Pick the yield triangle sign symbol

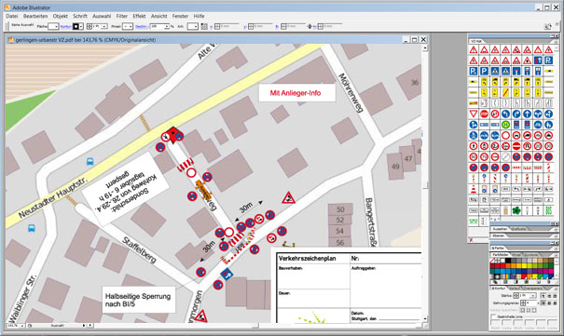click(474, 114)
